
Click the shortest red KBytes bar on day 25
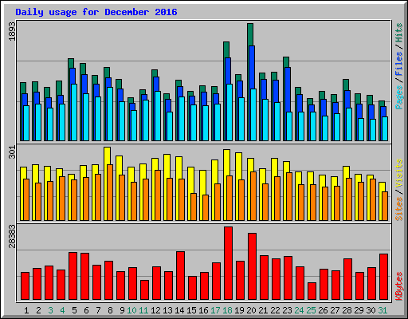(x=312, y=291)
